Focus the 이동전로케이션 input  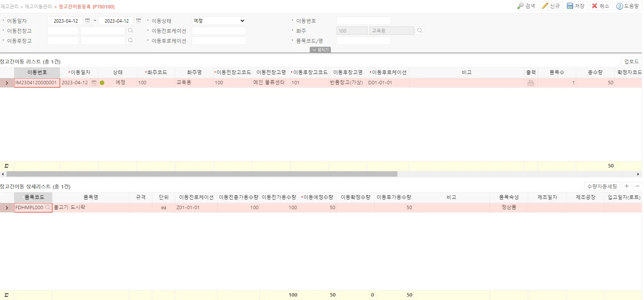pyautogui.click(x=219, y=31)
